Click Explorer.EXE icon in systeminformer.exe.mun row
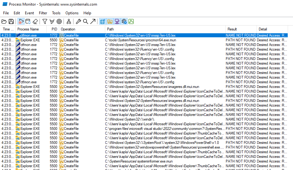The width and height of the screenshot is (293, 170). pyautogui.click(x=18, y=161)
